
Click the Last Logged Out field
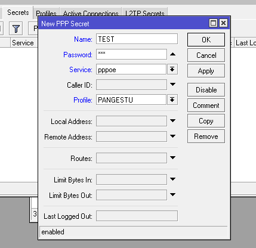[x=137, y=216]
